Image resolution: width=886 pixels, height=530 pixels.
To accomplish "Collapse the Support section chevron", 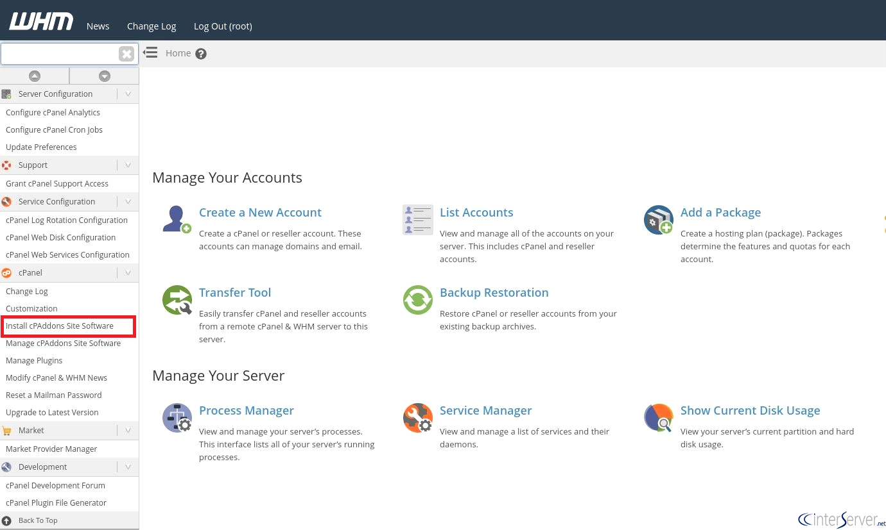I will coord(128,165).
